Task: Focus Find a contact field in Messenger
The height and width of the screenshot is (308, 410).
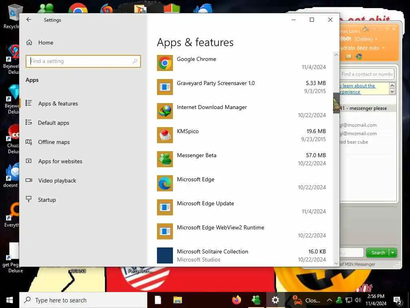Action: [x=367, y=74]
